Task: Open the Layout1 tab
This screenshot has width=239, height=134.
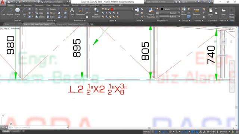Action: pos(16,131)
